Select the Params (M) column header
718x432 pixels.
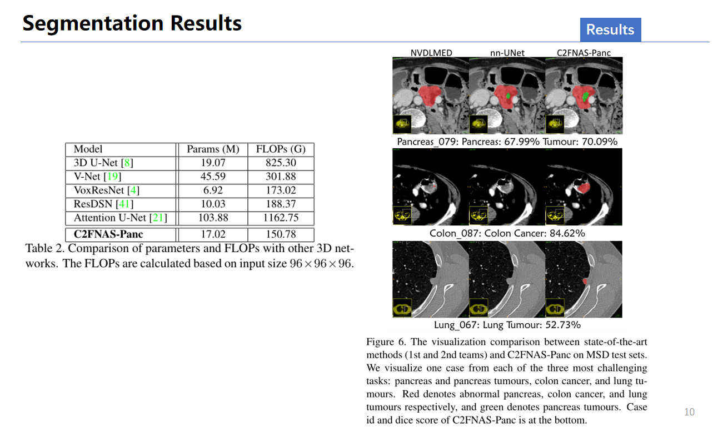pos(213,149)
